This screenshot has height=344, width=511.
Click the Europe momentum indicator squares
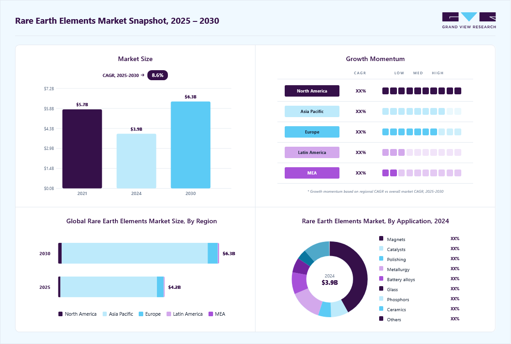(422, 132)
